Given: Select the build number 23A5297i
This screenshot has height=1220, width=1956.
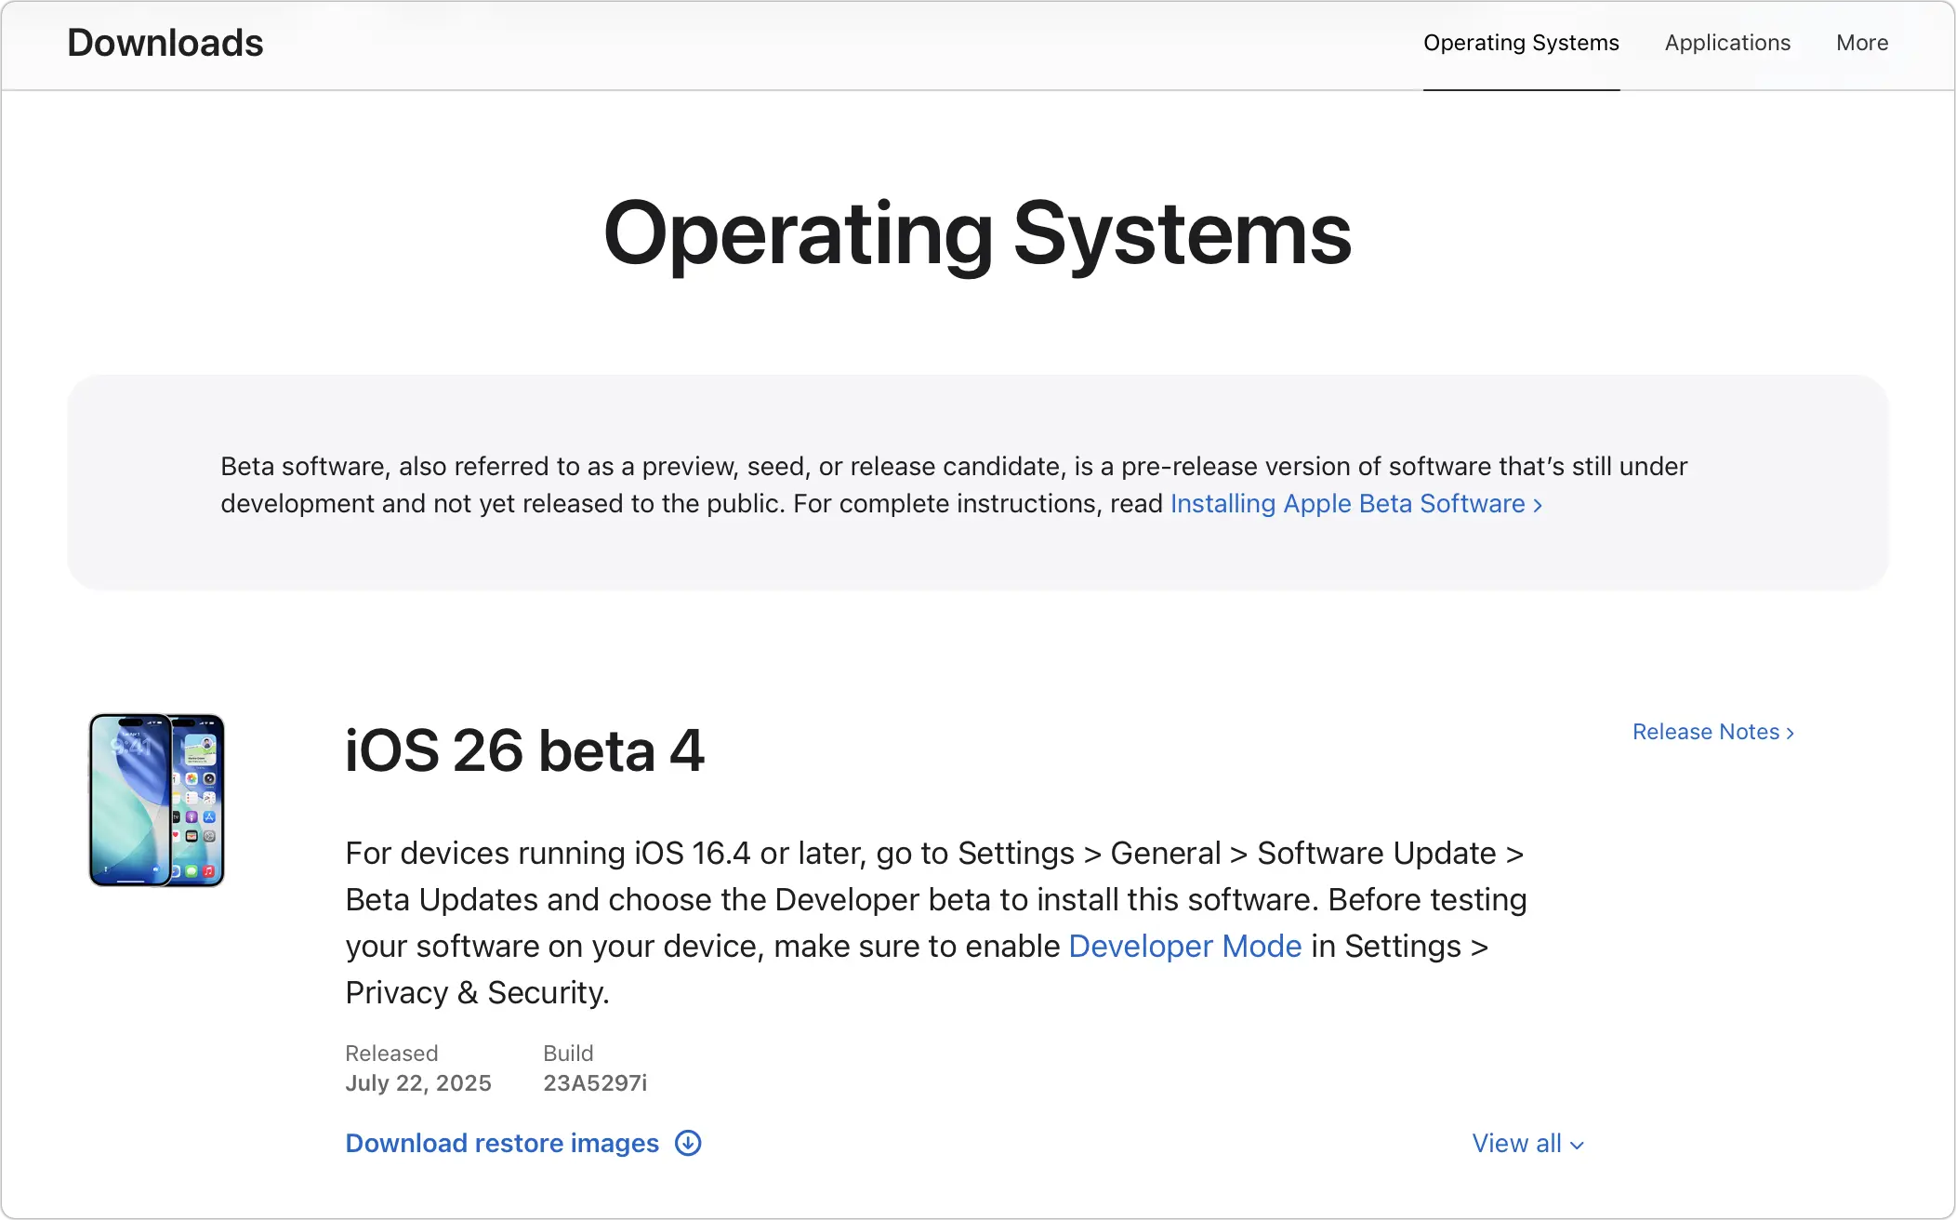Looking at the screenshot, I should (x=595, y=1083).
